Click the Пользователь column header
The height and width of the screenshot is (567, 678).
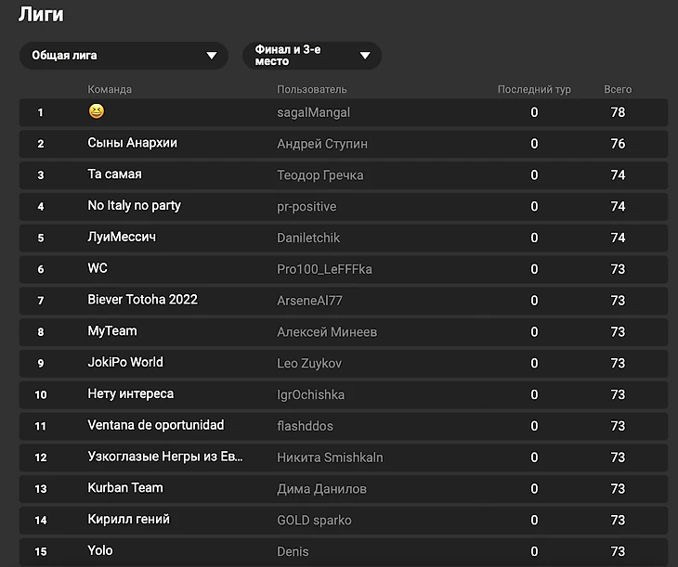(x=311, y=90)
